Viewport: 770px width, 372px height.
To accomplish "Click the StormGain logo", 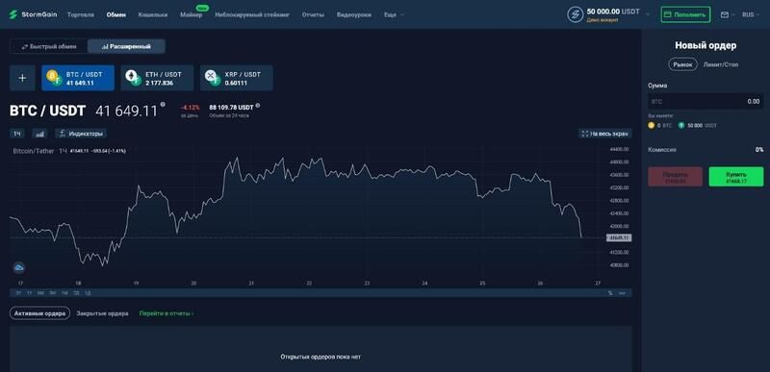I will 33,14.
